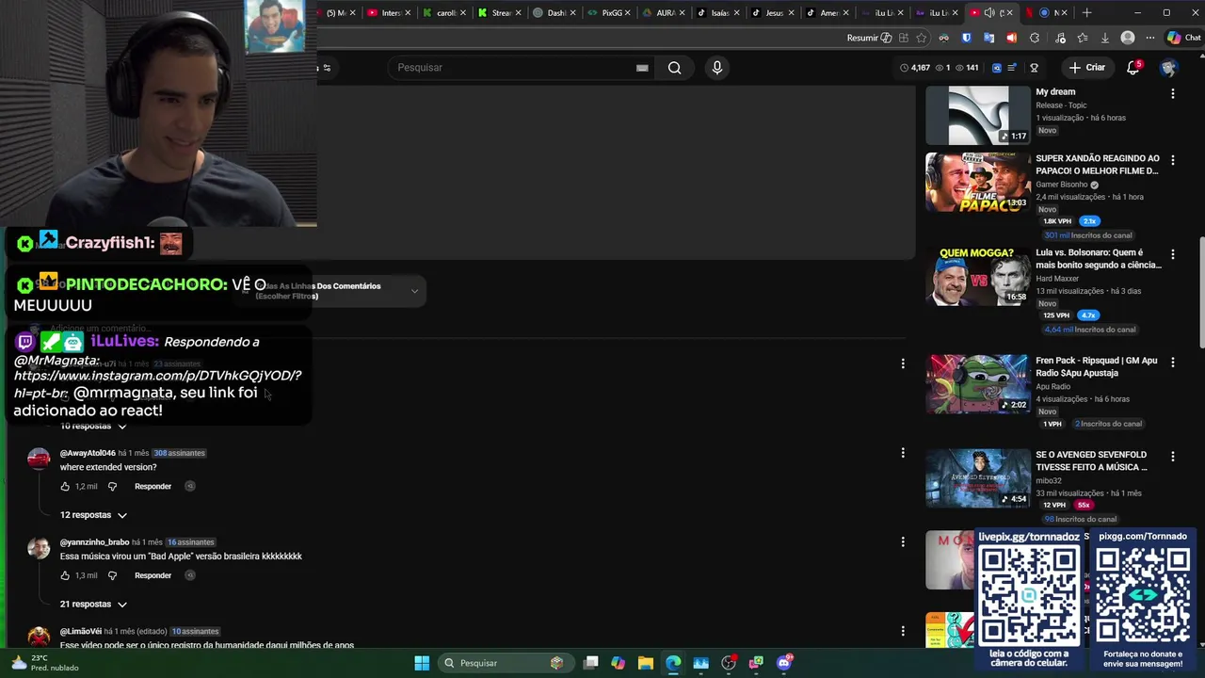The height and width of the screenshot is (678, 1205).
Task: Expand 10 respostas replies
Action: 93,426
